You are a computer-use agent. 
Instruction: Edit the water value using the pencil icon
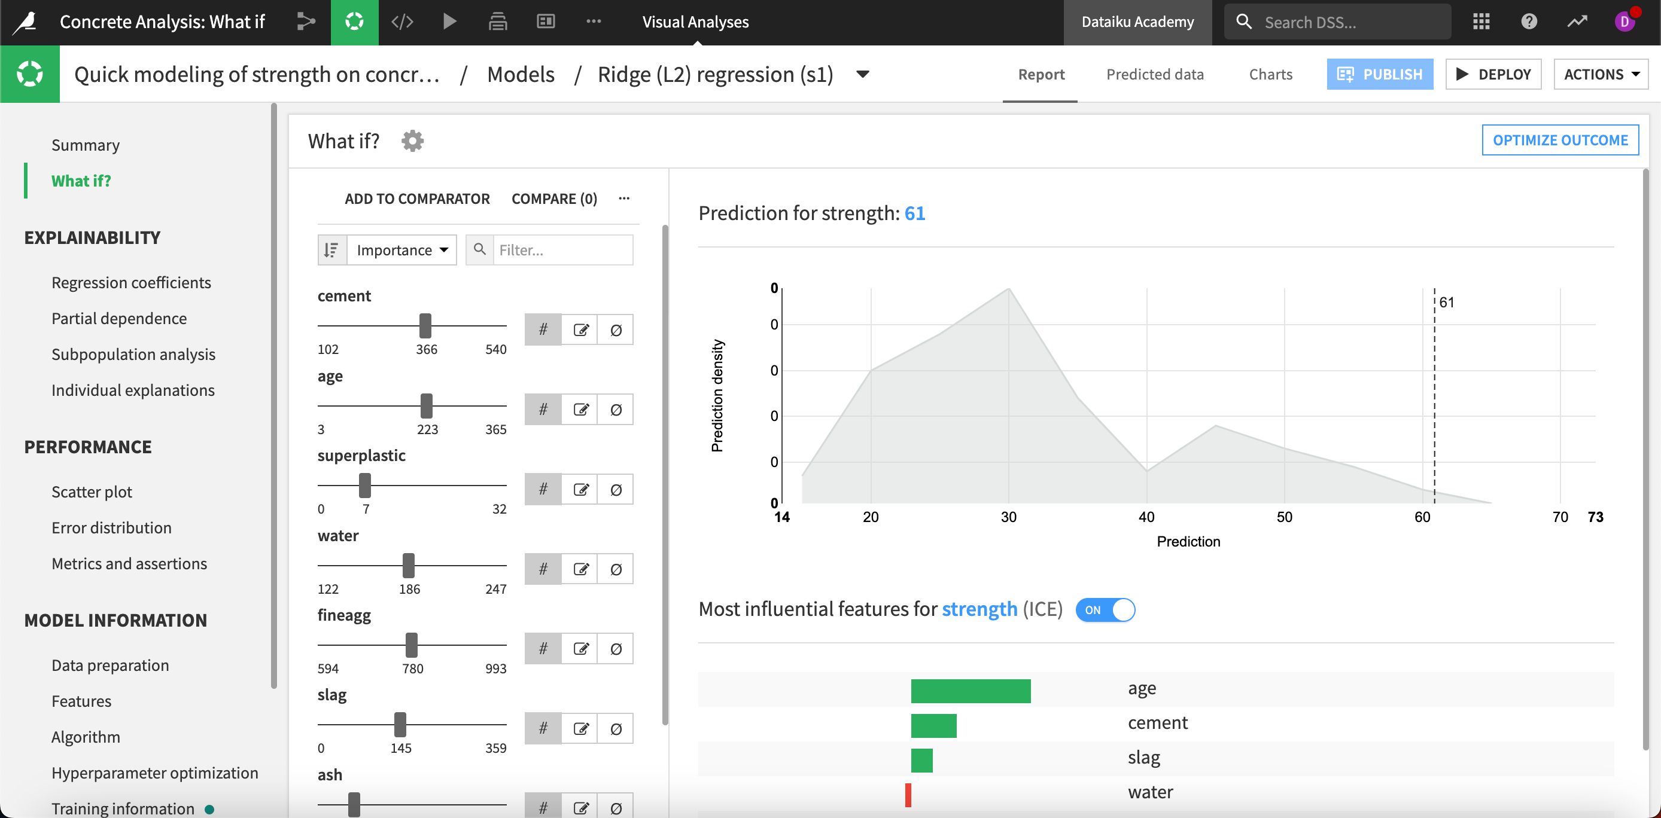[581, 569]
